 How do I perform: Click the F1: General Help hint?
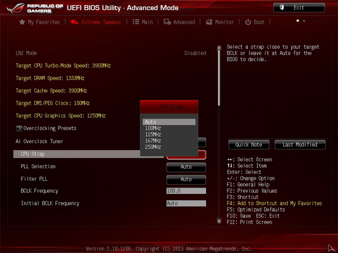point(248,184)
